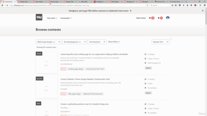Click the Community & Non-Profit tag

pyautogui.click(x=95, y=69)
